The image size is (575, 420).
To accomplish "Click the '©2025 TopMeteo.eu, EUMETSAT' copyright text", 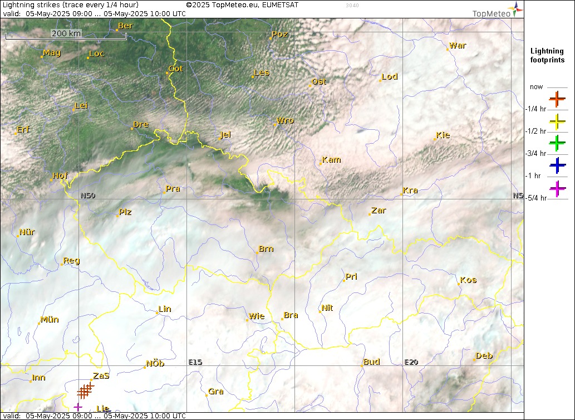I will [242, 5].
